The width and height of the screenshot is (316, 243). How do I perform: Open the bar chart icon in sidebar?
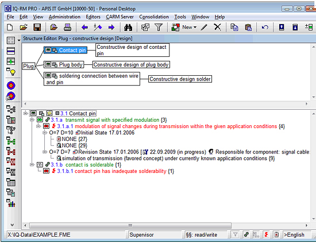(11, 203)
